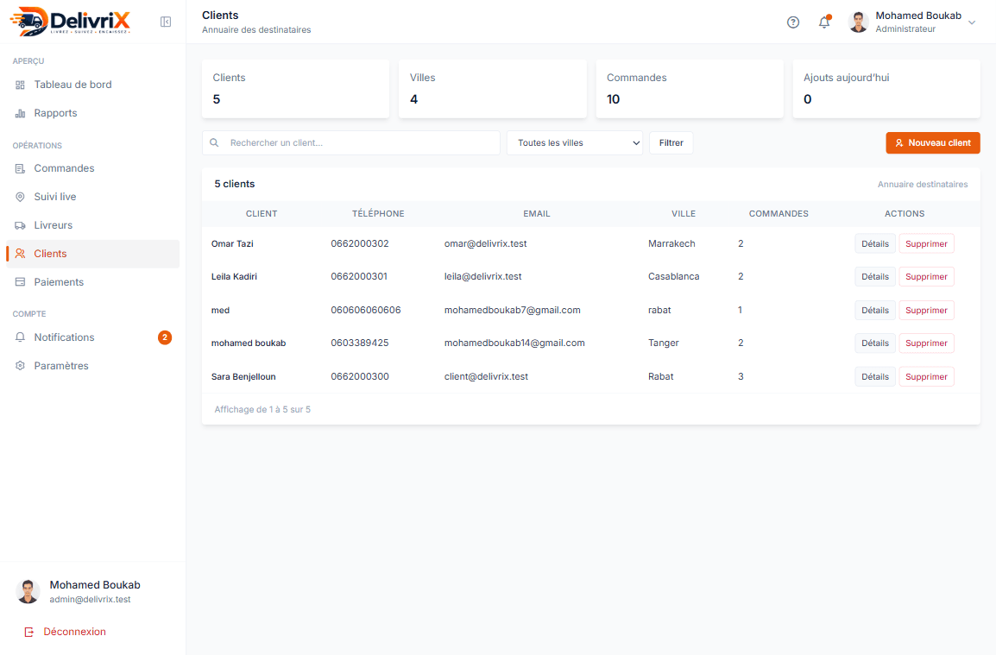The width and height of the screenshot is (996, 655).
Task: Click the Déconnexion logout icon
Action: point(29,632)
